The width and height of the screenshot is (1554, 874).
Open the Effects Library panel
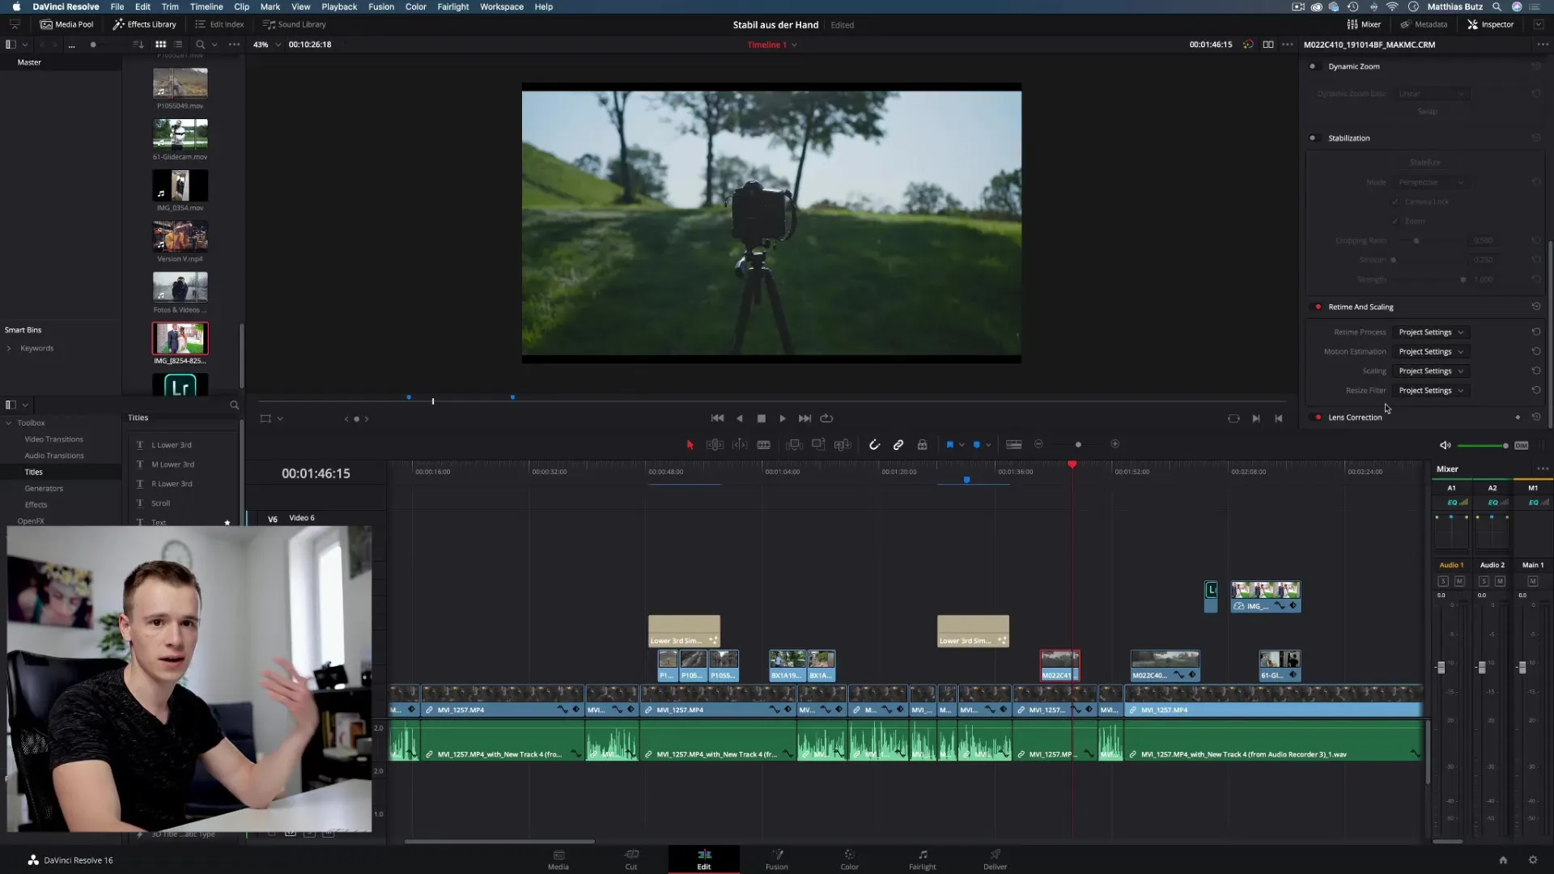(144, 24)
